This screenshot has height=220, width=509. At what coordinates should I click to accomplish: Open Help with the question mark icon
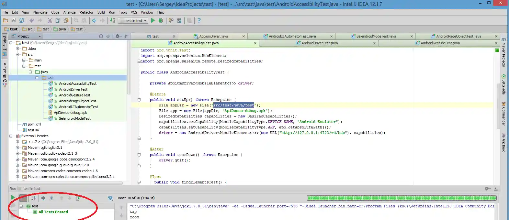[x=199, y=20]
